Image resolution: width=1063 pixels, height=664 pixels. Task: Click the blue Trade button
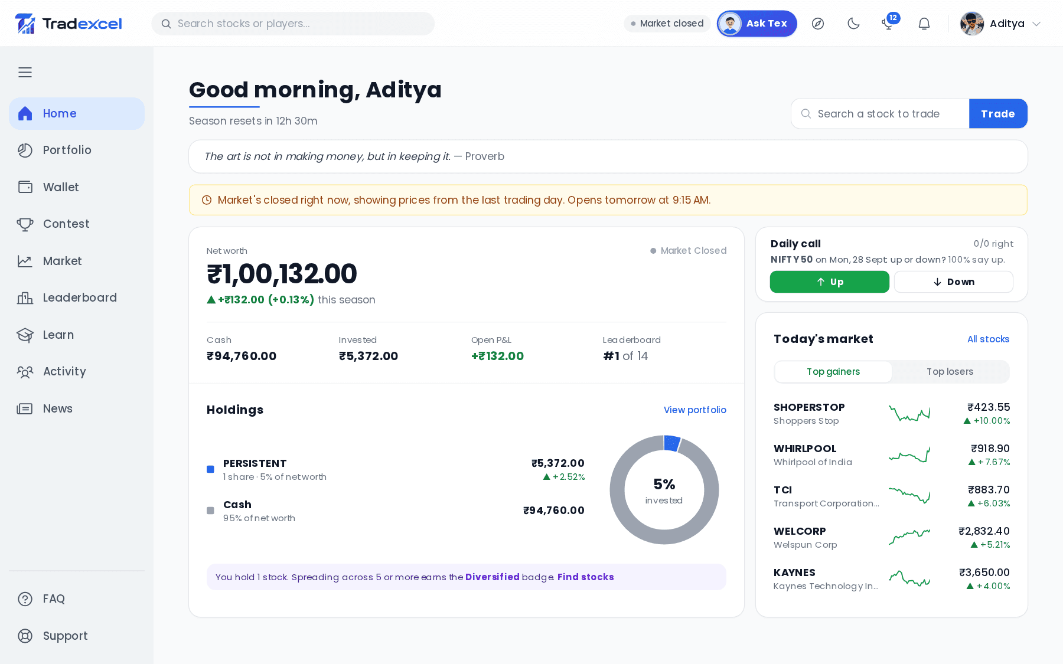pos(998,113)
